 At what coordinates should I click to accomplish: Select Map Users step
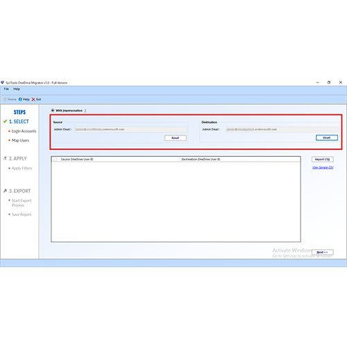tap(20, 140)
